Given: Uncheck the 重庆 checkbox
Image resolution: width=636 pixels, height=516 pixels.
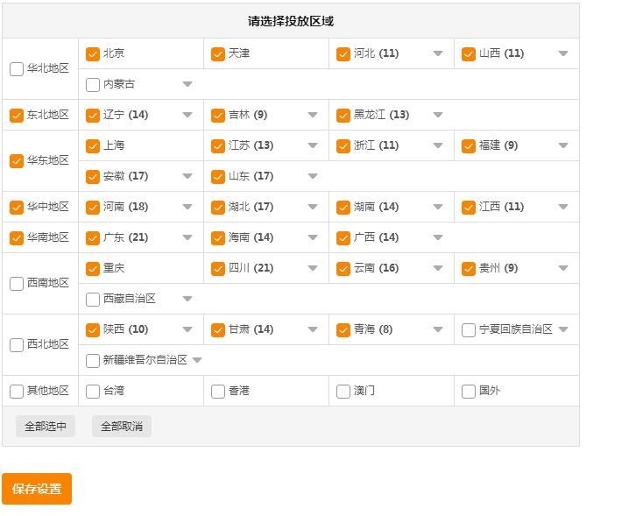Looking at the screenshot, I should (x=93, y=269).
